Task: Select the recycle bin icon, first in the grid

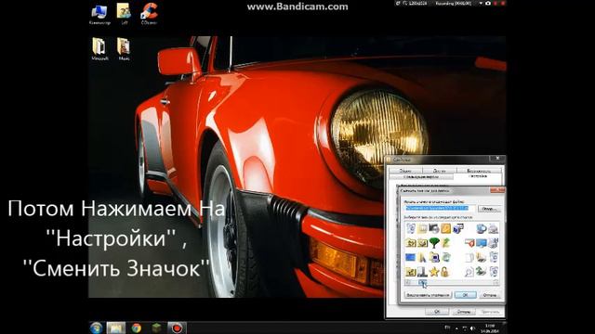Action: (411, 228)
